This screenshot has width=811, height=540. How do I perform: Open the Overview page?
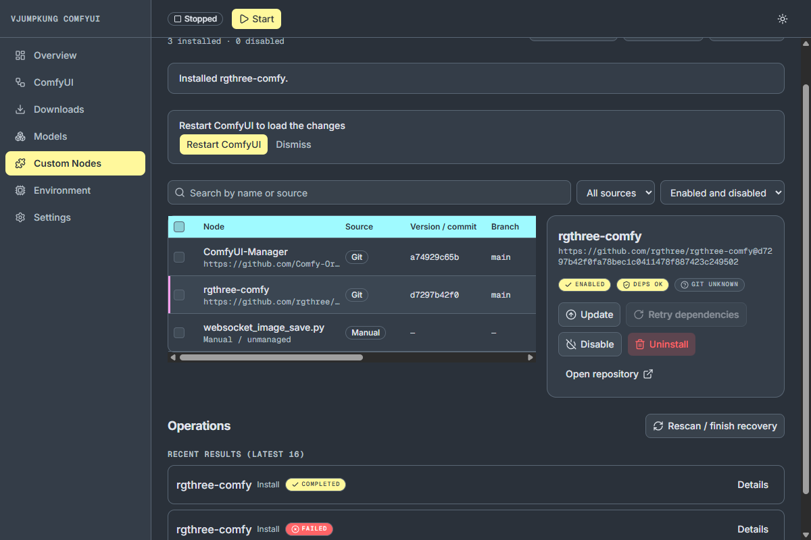(x=75, y=55)
